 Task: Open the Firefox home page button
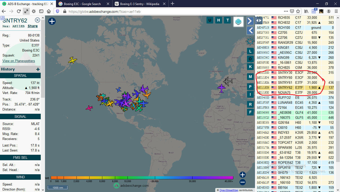pos(49,11)
